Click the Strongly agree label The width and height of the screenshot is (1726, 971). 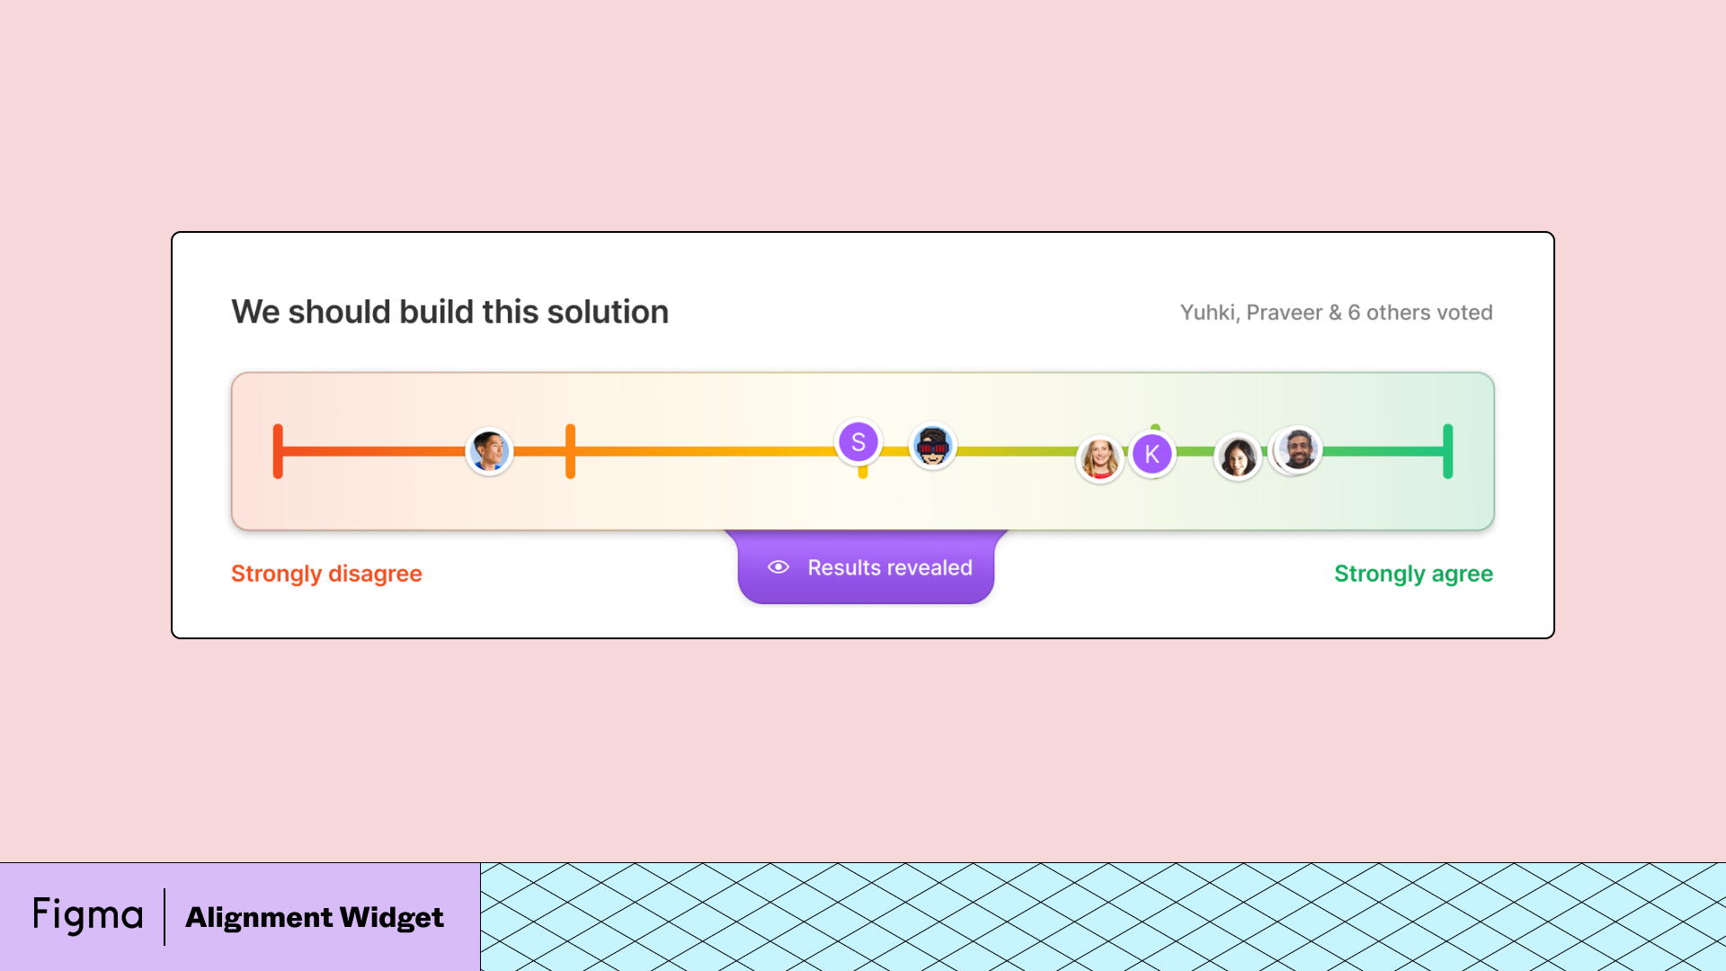1413,574
